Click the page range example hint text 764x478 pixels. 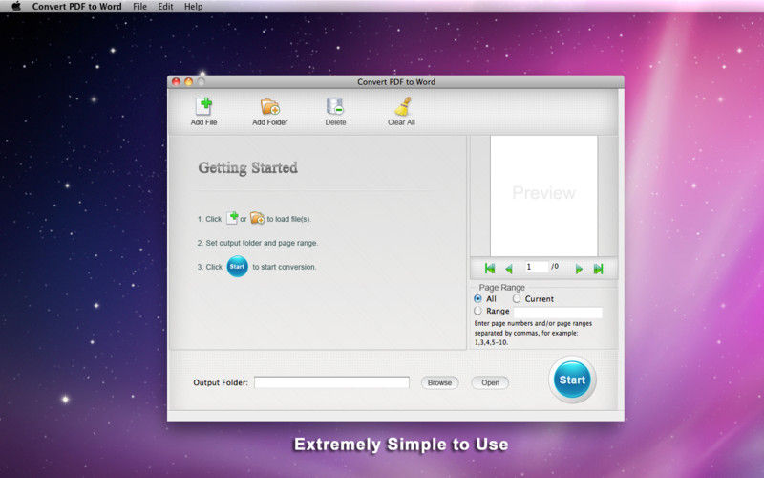[x=533, y=333]
